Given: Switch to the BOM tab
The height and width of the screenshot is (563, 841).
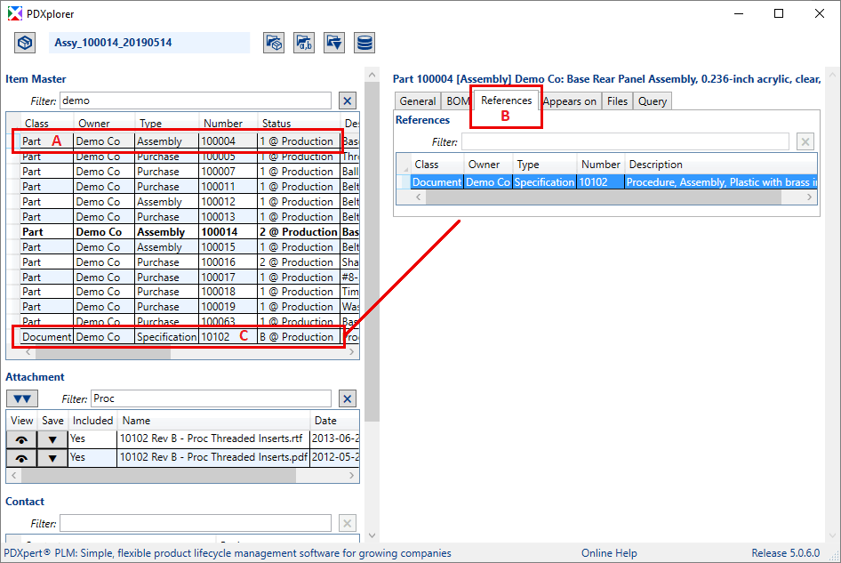Looking at the screenshot, I should pos(458,101).
